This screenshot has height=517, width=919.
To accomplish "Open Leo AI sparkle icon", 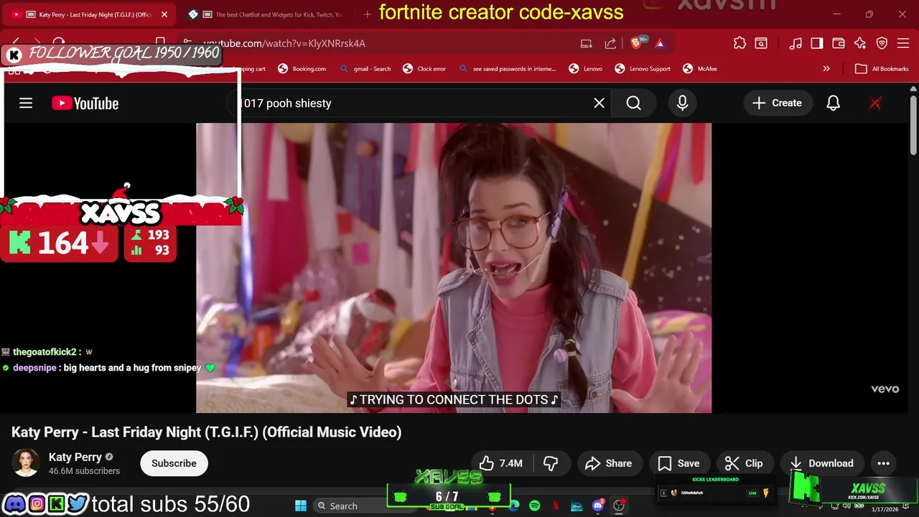I will 860,43.
